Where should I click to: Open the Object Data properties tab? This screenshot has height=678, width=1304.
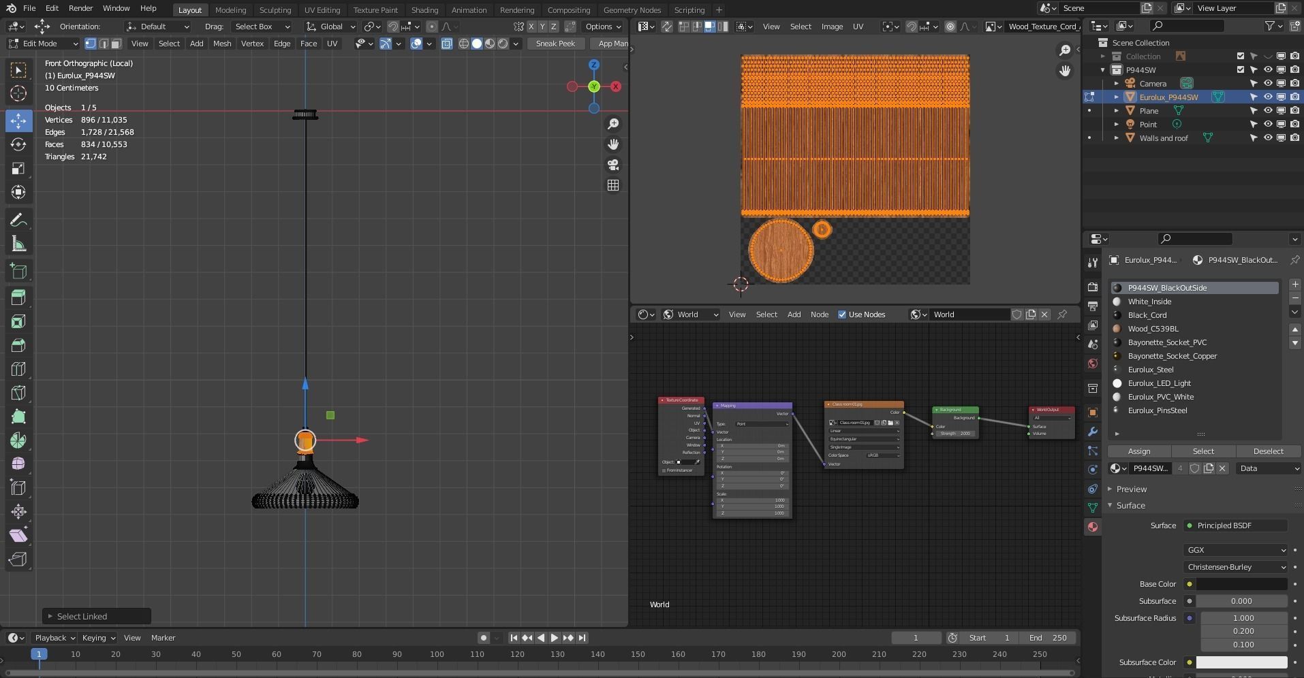[x=1093, y=508]
